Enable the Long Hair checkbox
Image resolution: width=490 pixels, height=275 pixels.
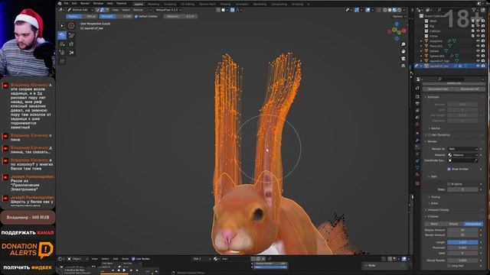click(449, 266)
